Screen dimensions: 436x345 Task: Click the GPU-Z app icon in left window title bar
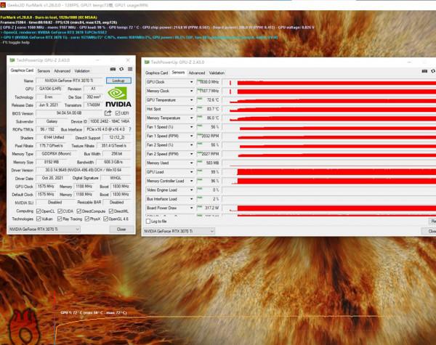point(12,57)
